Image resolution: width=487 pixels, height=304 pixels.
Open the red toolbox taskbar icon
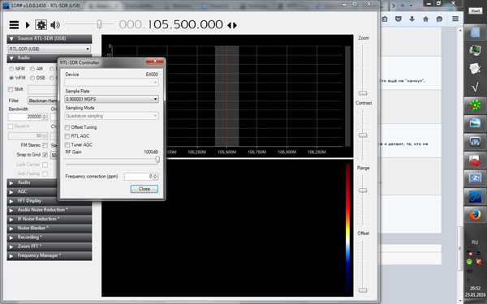tap(475, 160)
